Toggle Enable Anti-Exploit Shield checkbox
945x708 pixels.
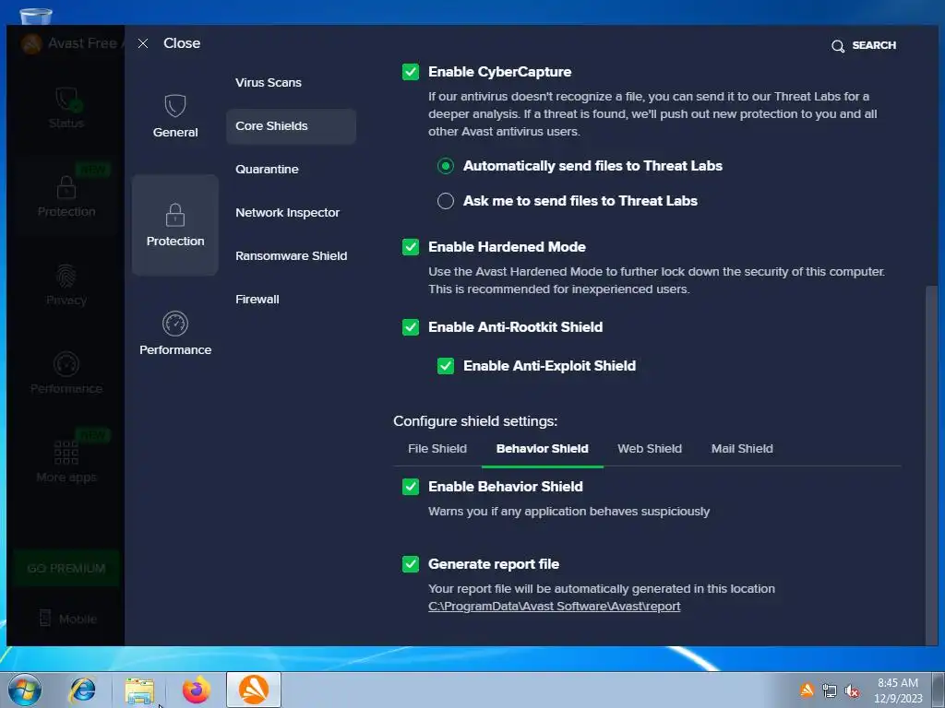[446, 365]
